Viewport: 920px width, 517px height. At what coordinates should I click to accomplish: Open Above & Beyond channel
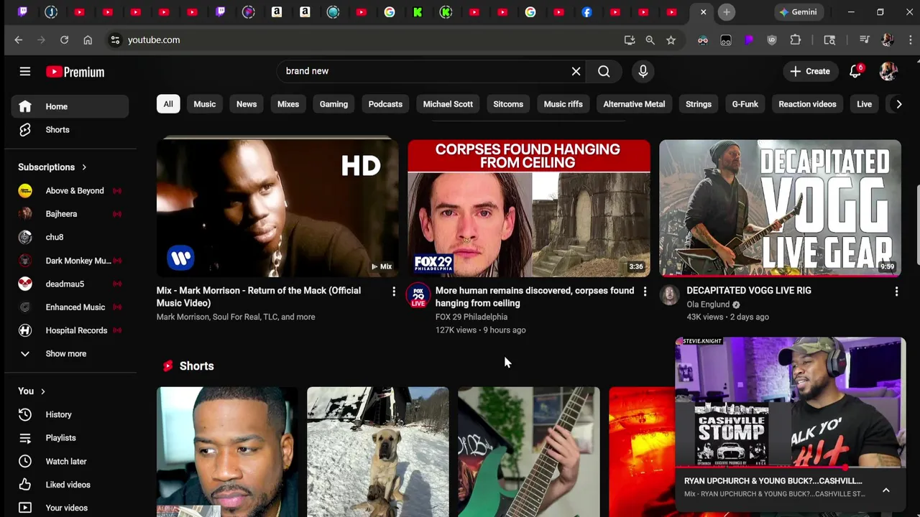pyautogui.click(x=70, y=191)
